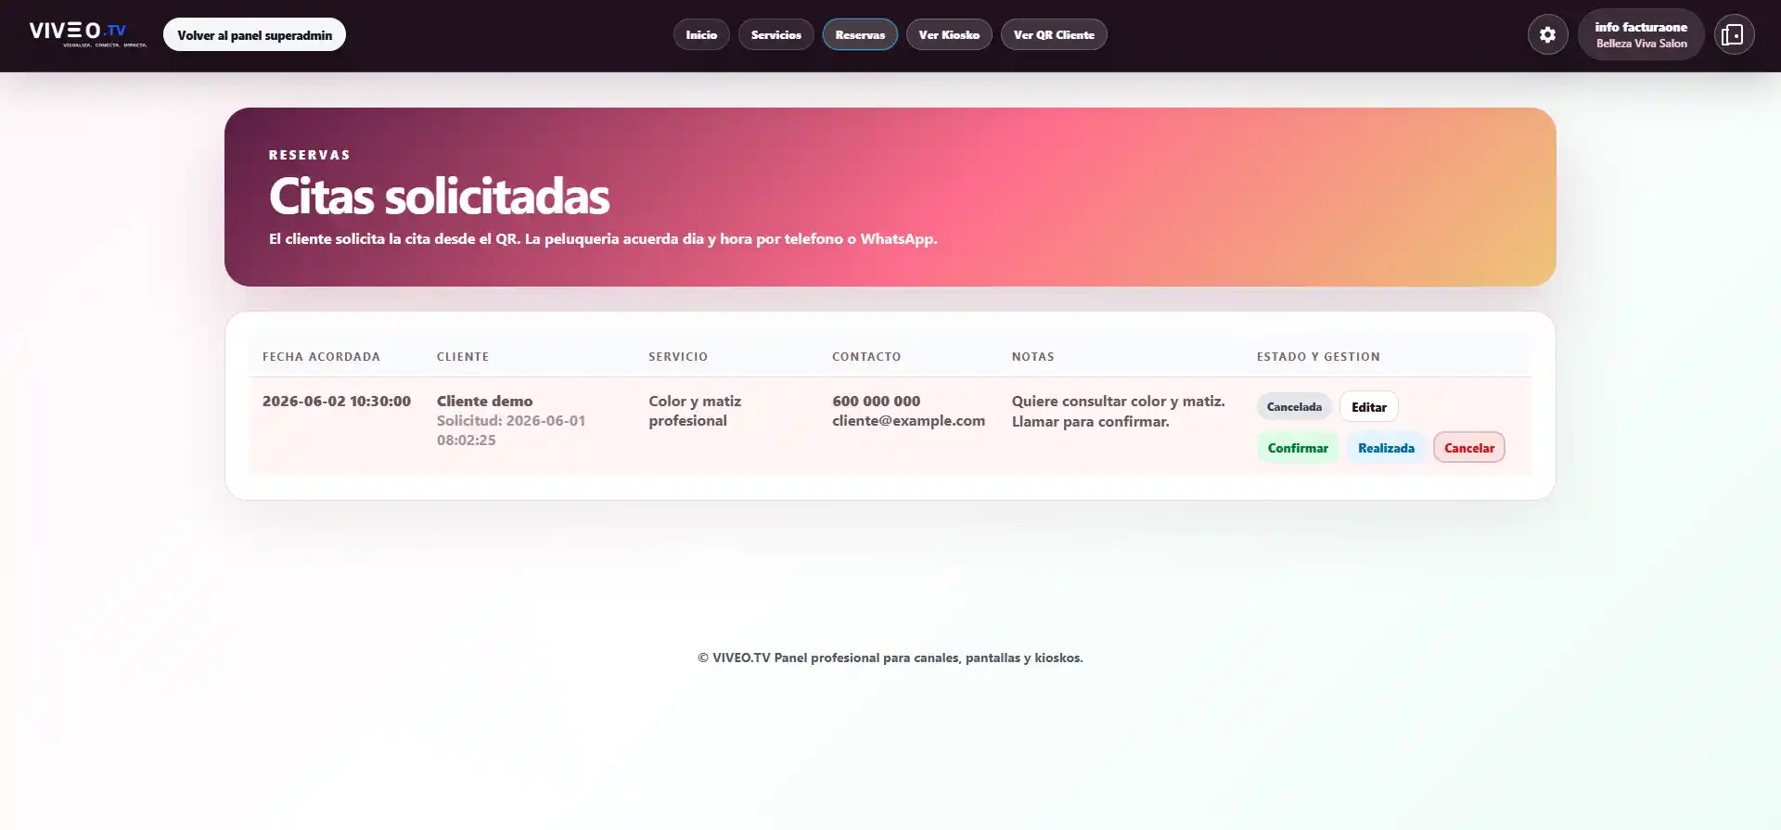Open the Inicio tab
Screen dimensions: 1781x830
(701, 35)
